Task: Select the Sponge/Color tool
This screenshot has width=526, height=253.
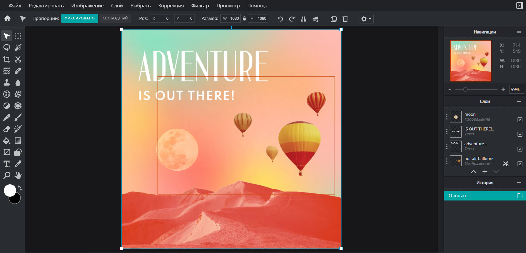Action: coord(18,106)
